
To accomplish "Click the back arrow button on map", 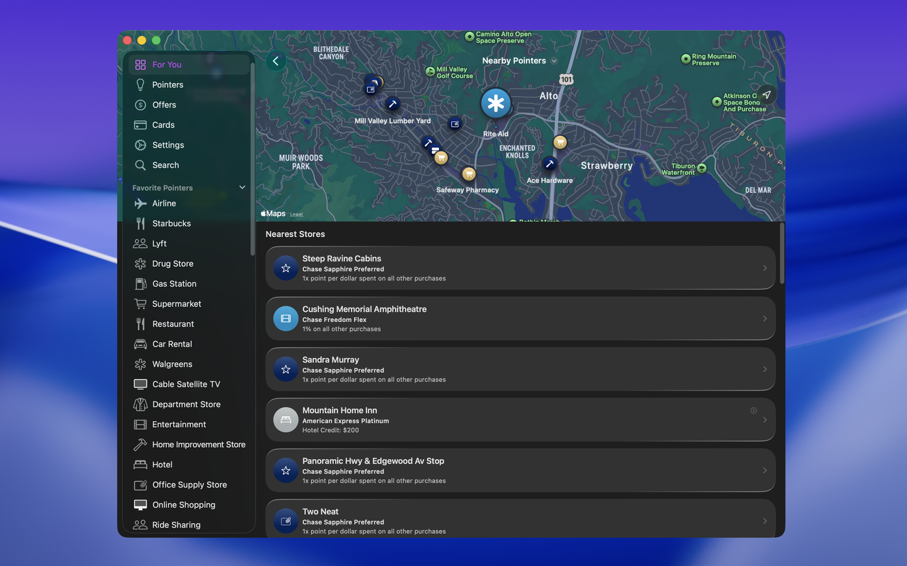I will point(276,61).
